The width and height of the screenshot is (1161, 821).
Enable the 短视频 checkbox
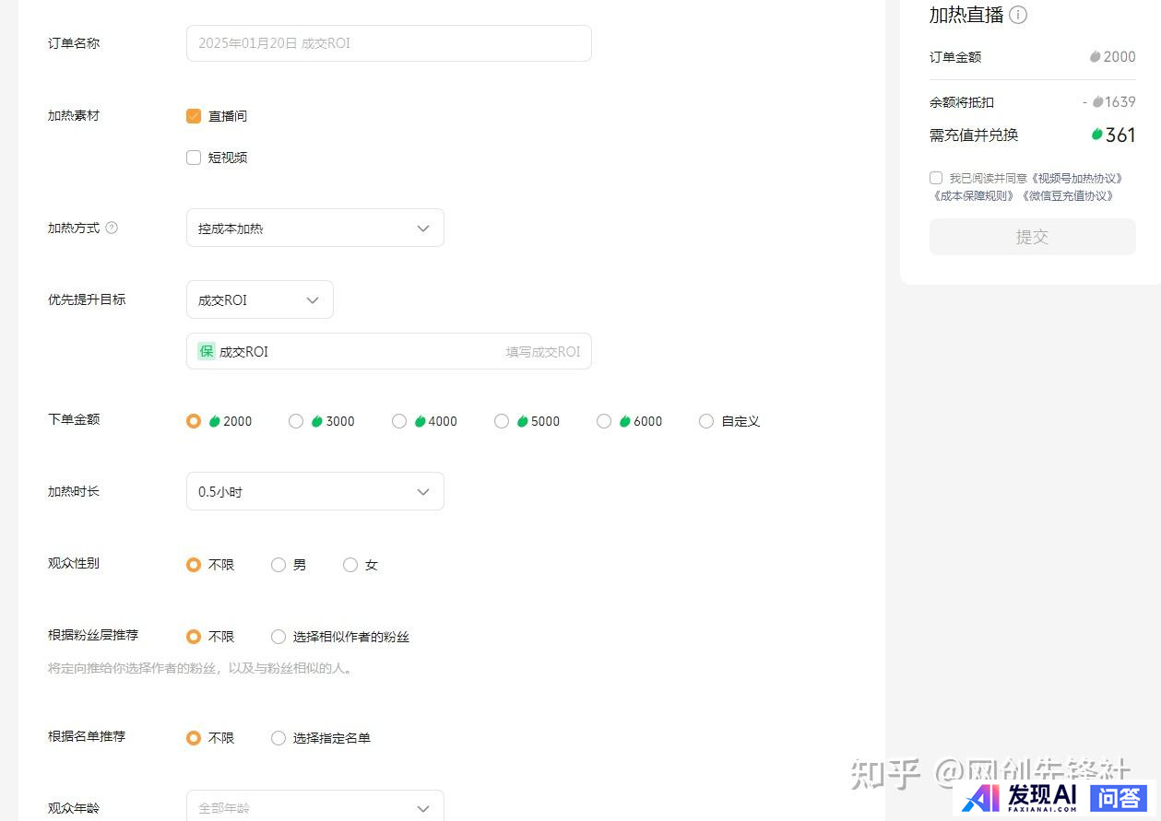(194, 158)
